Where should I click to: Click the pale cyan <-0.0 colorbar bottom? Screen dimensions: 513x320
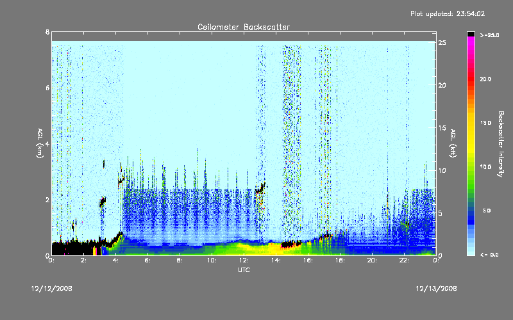coord(471,253)
